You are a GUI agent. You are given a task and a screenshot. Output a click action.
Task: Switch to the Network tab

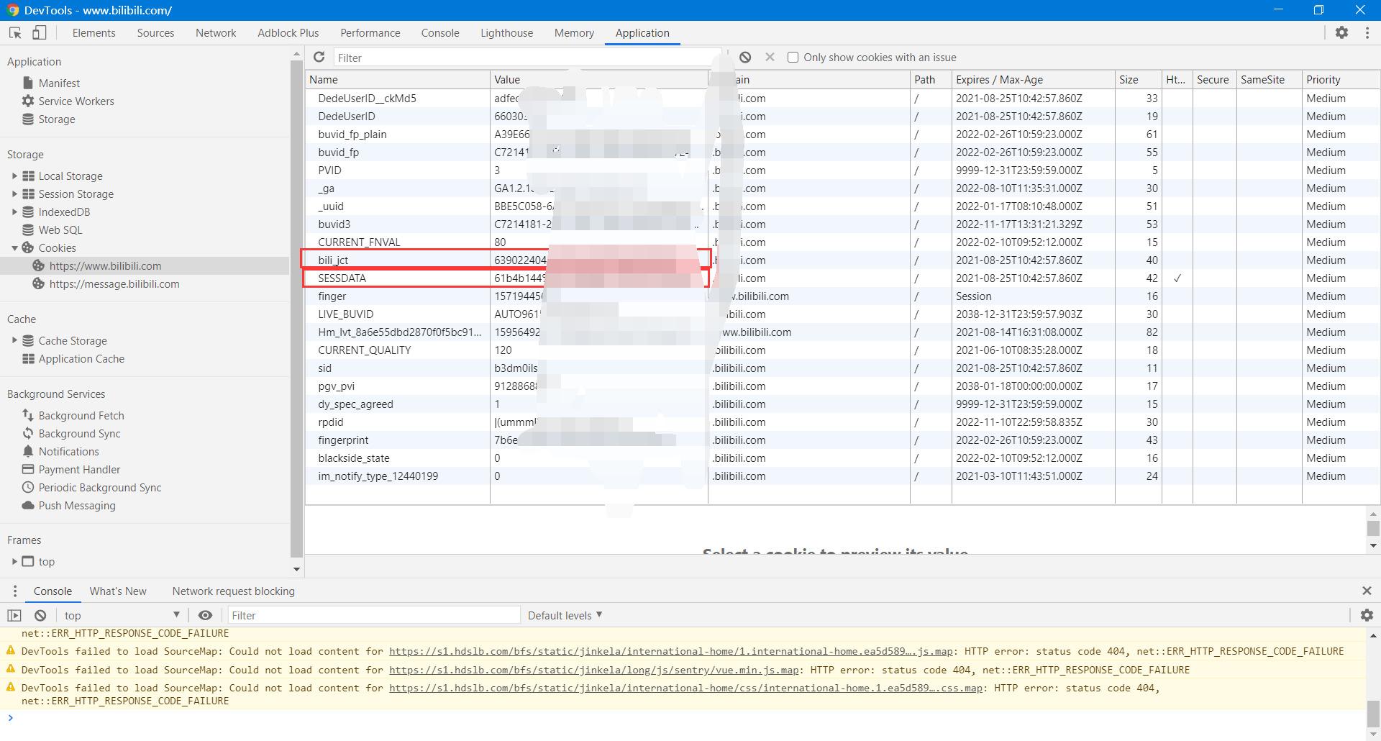[x=216, y=33]
